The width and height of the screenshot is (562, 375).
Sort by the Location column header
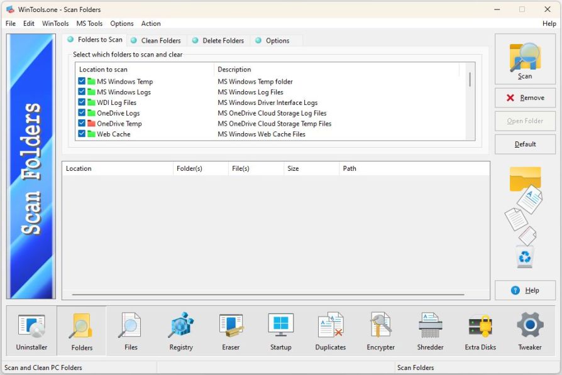click(118, 168)
